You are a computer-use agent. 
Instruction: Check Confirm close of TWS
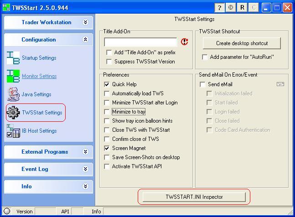pos(107,139)
